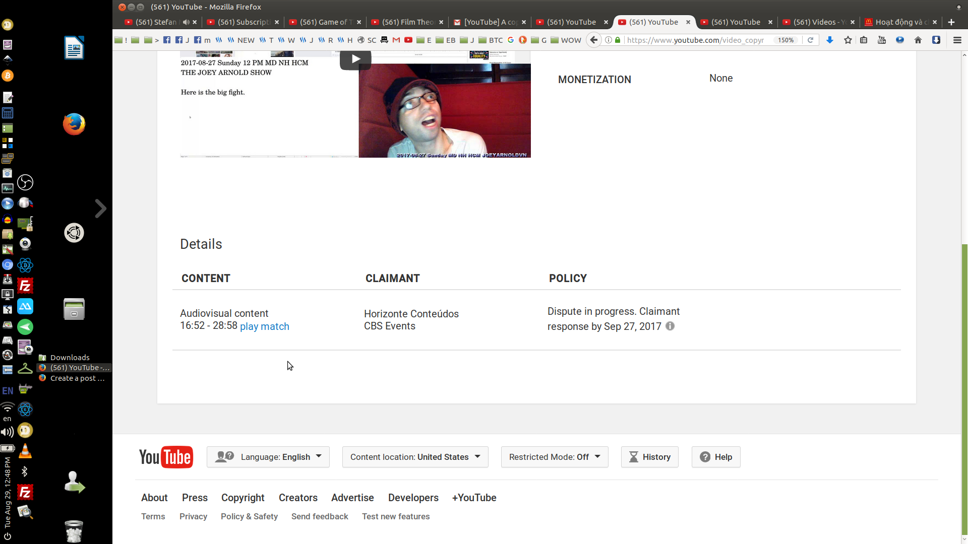
Task: Open the volume indicator in system tray
Action: click(x=7, y=432)
